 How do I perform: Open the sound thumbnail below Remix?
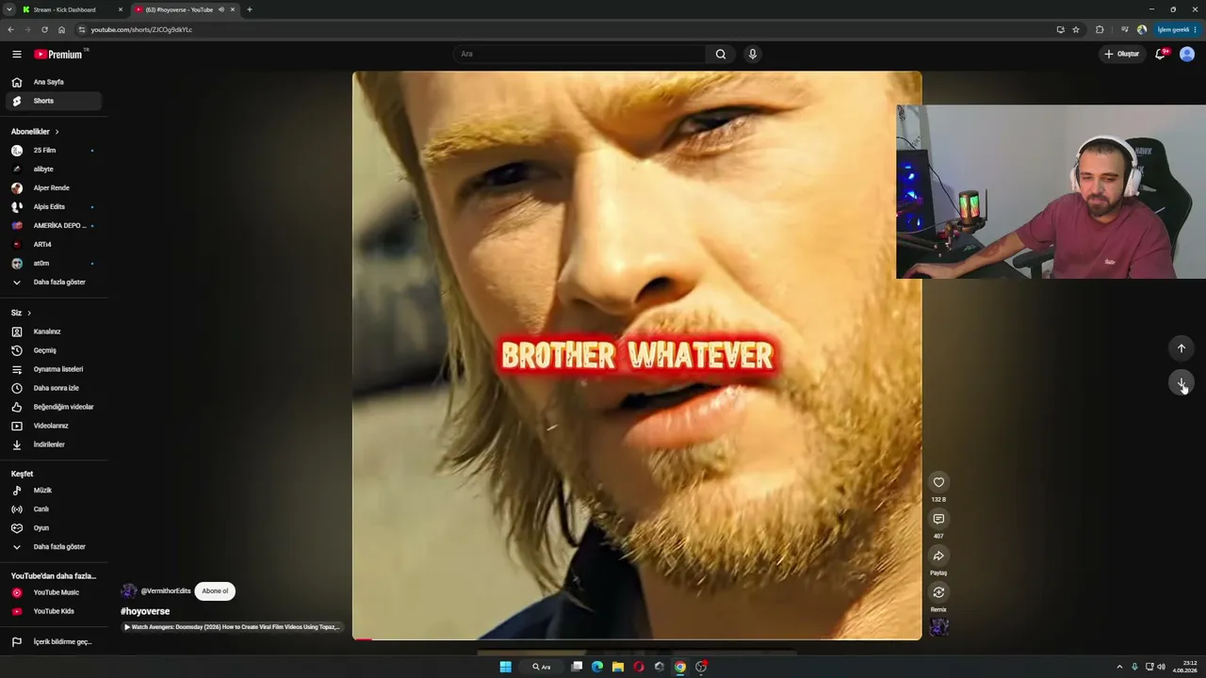click(938, 627)
